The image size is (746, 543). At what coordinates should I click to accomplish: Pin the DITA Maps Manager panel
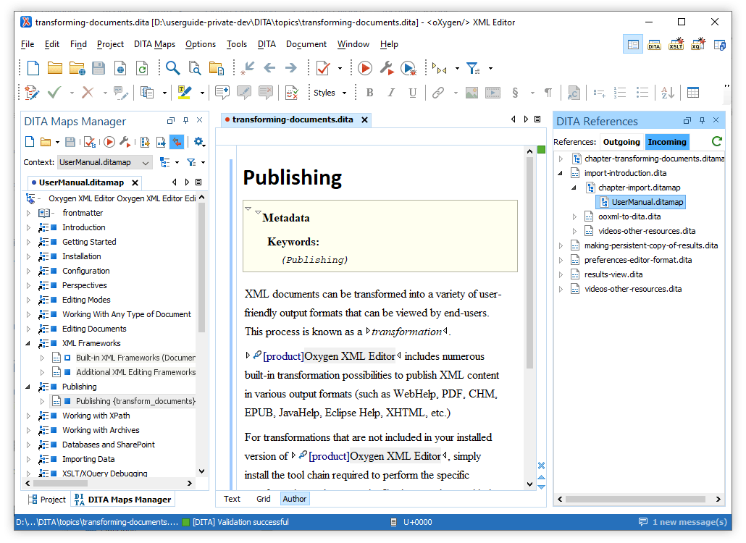coord(185,120)
